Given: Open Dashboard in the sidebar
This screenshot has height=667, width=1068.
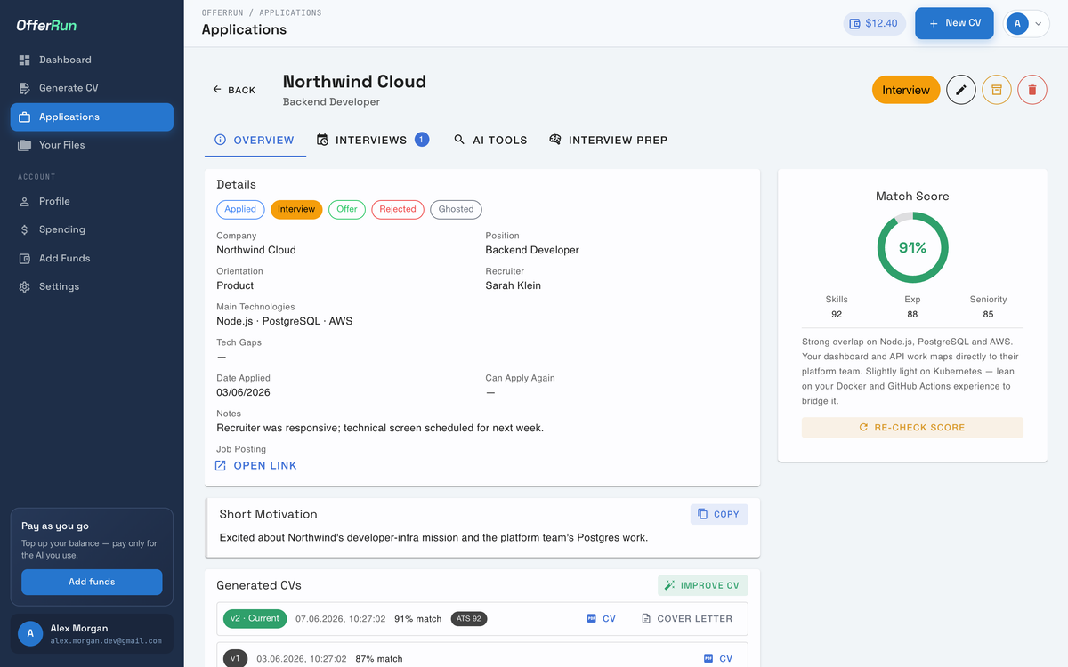Looking at the screenshot, I should click(x=92, y=60).
